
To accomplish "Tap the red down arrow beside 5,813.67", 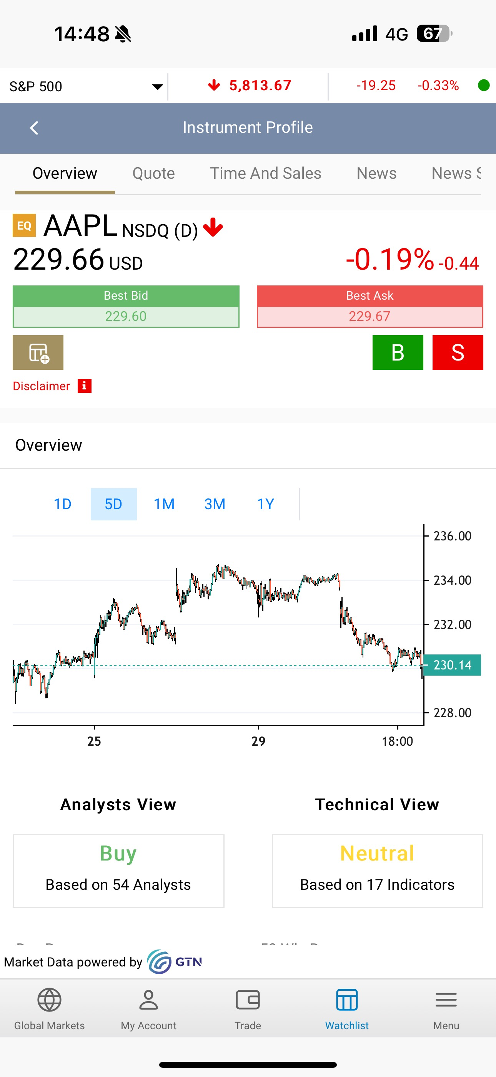I will click(x=214, y=86).
